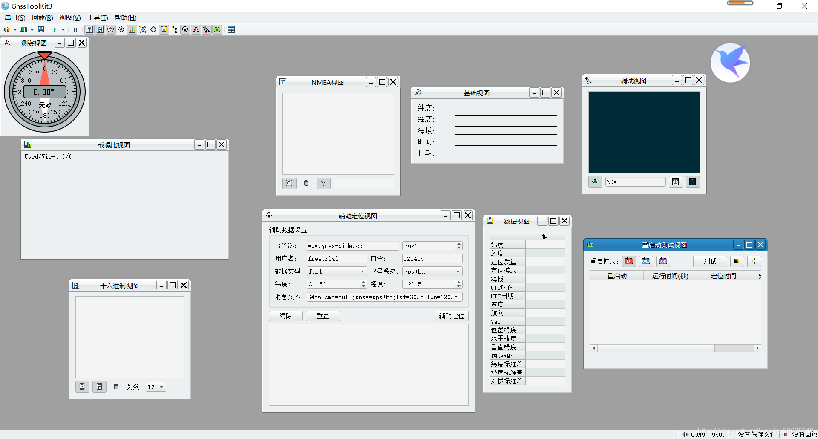818x439 pixels.
Task: Click the satellite view toolbar icon
Action: 143,29
